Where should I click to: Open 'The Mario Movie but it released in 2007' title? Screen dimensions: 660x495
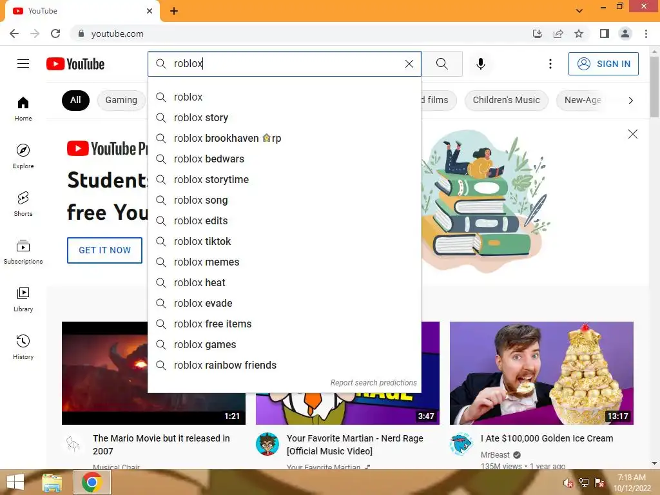click(x=161, y=445)
